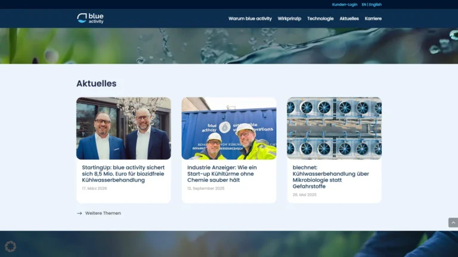Open the StartingUp 8,5 Mio. Euro article title

[x=123, y=174]
